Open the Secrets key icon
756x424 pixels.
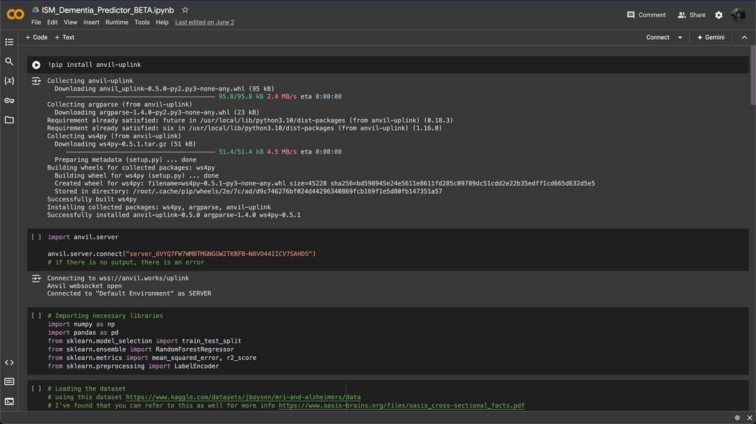pyautogui.click(x=9, y=100)
